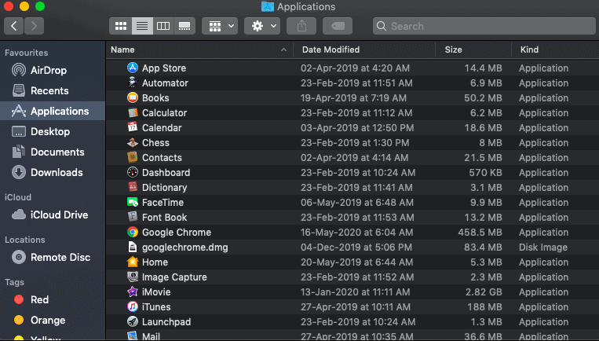599x341 pixels.
Task: Click the iMovie star icon
Action: [132, 291]
